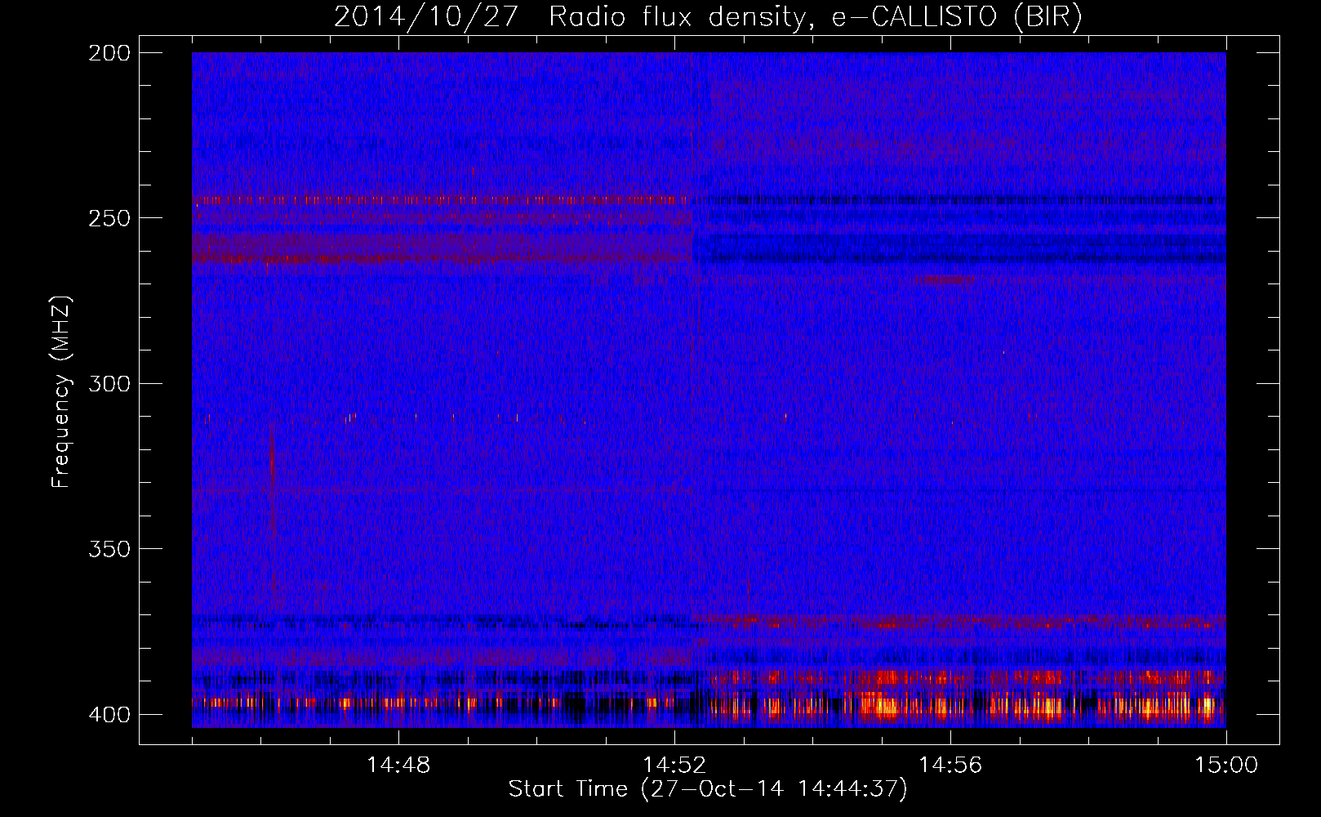Image resolution: width=1321 pixels, height=817 pixels.
Task: Click the 'Start Time (27-Oct-14 14:44:37)' axis label
Action: click(708, 789)
